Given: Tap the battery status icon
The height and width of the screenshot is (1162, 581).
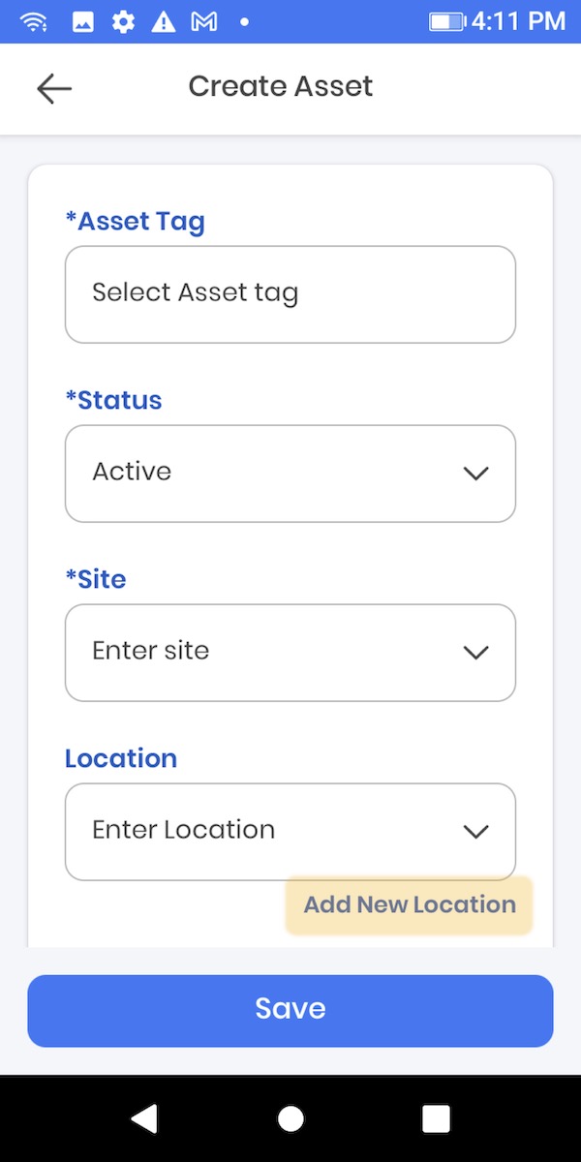Looking at the screenshot, I should [x=446, y=21].
